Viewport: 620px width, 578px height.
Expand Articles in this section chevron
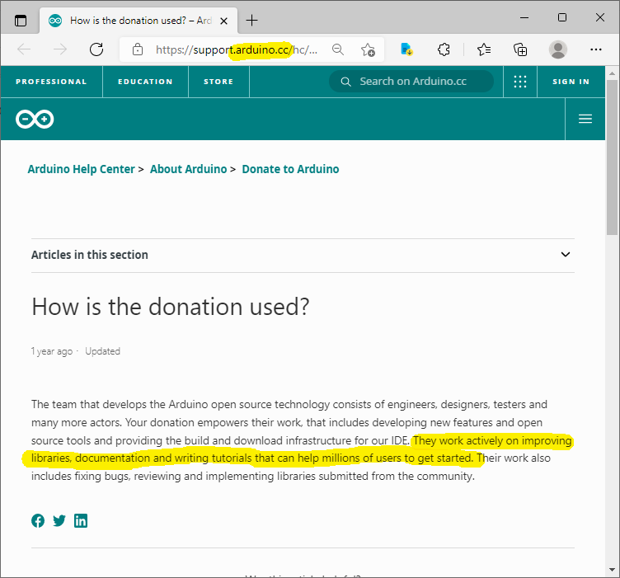(566, 254)
